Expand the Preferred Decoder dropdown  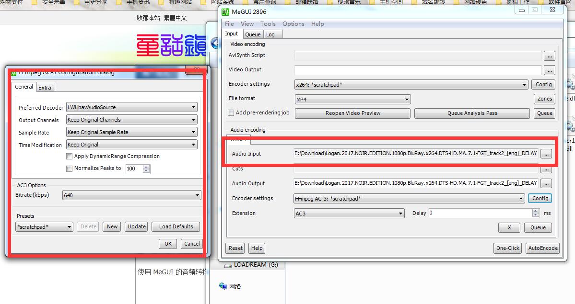click(193, 108)
